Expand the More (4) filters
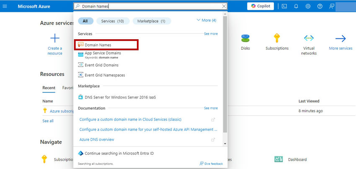Viewport: 356px width, 169px height. pos(206,20)
